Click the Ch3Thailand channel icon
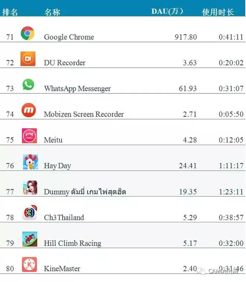 coord(29,213)
